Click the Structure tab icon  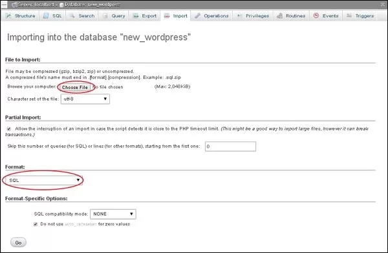click(8, 15)
